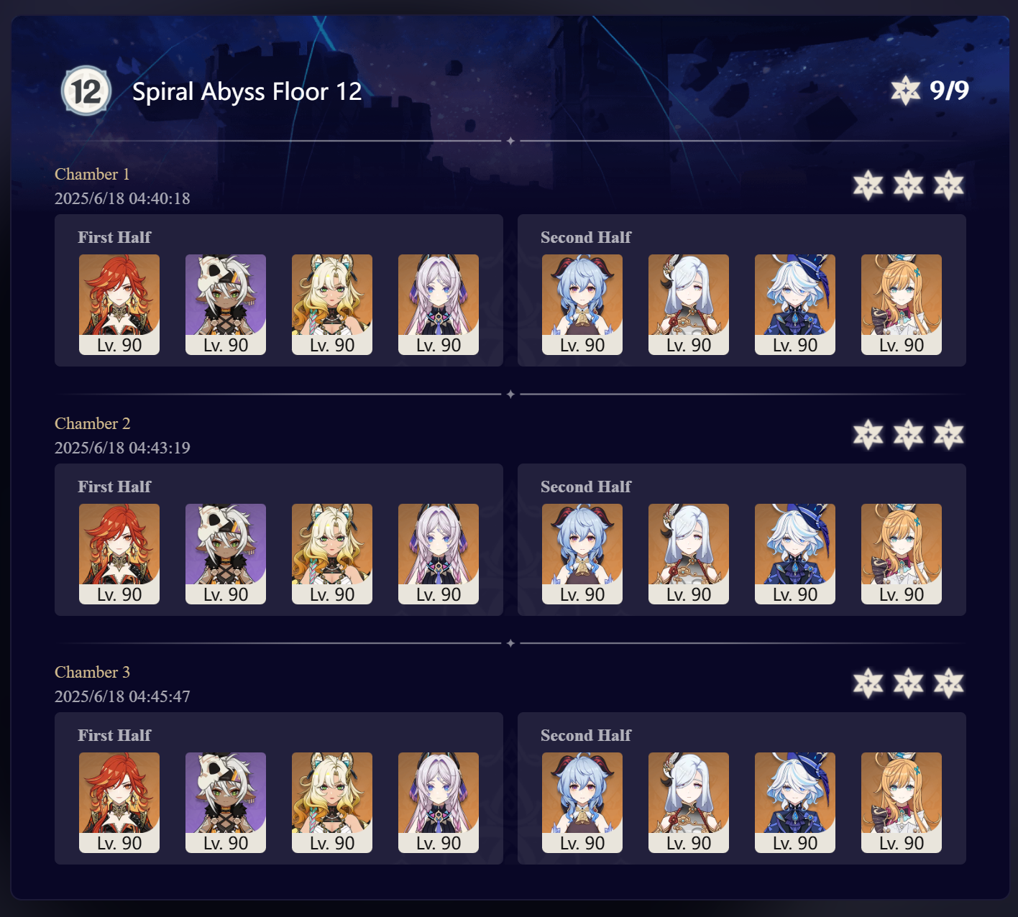Select skull-mask character in Chamber 3 First Half
The height and width of the screenshot is (917, 1018).
(226, 803)
